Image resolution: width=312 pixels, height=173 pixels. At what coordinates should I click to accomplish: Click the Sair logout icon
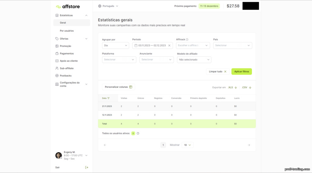[86, 167]
